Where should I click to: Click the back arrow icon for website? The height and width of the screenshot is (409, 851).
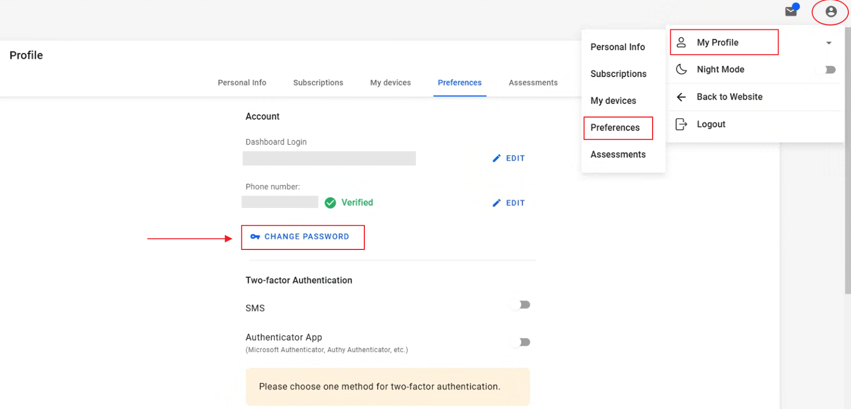click(x=681, y=97)
